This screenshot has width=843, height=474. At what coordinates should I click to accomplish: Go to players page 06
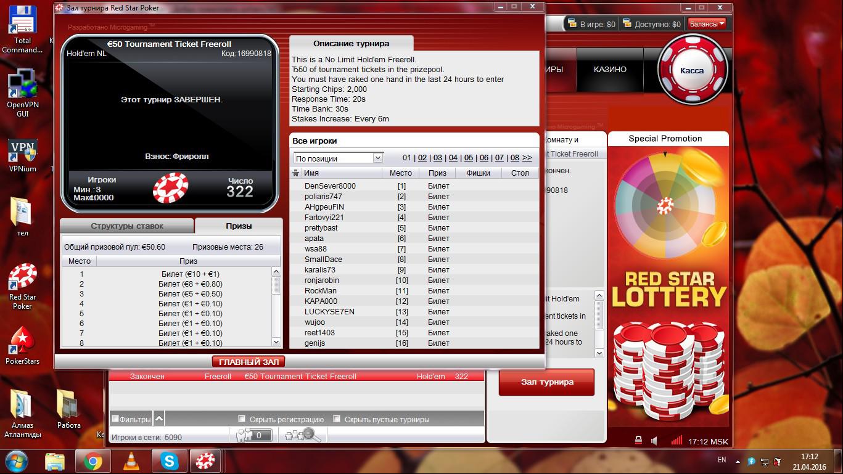click(x=484, y=158)
